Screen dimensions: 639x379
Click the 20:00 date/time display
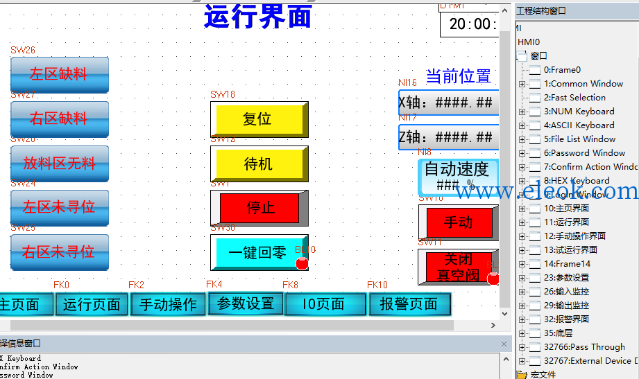tap(470, 24)
